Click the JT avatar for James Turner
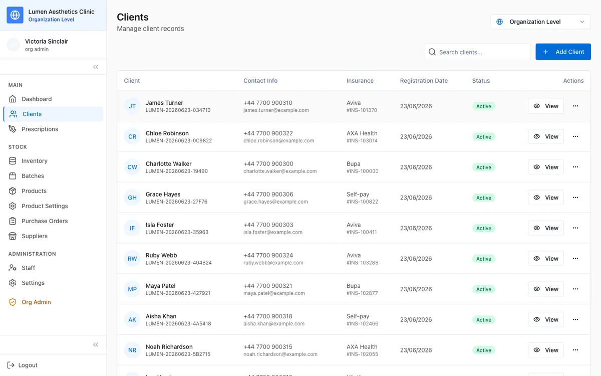The width and height of the screenshot is (601, 376). pos(132,106)
